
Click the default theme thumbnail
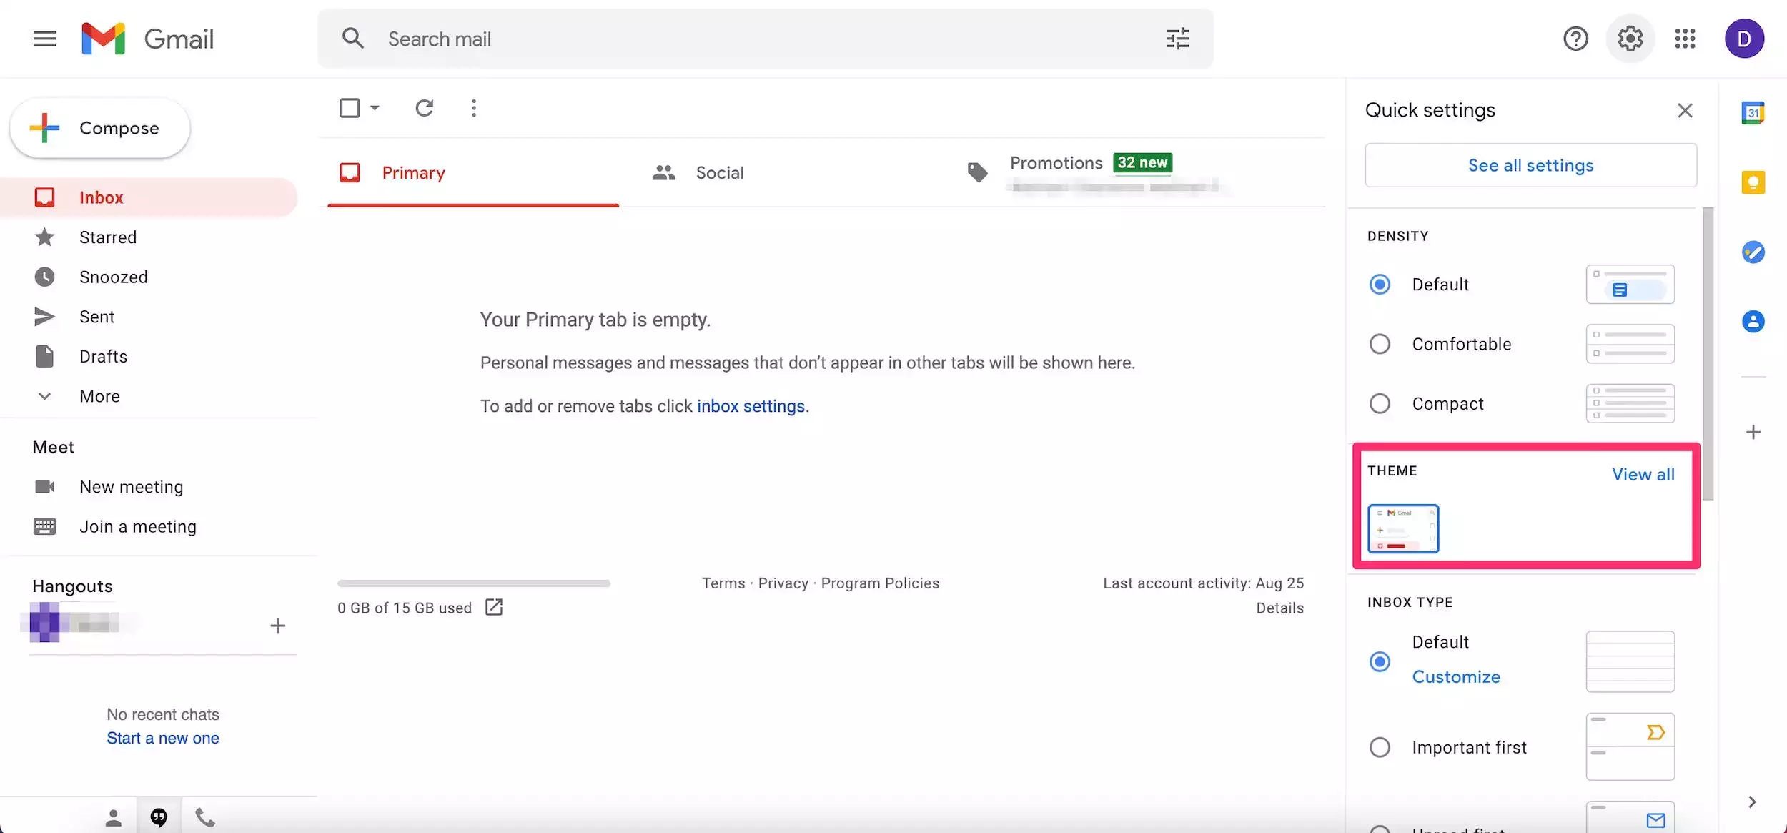(x=1402, y=529)
